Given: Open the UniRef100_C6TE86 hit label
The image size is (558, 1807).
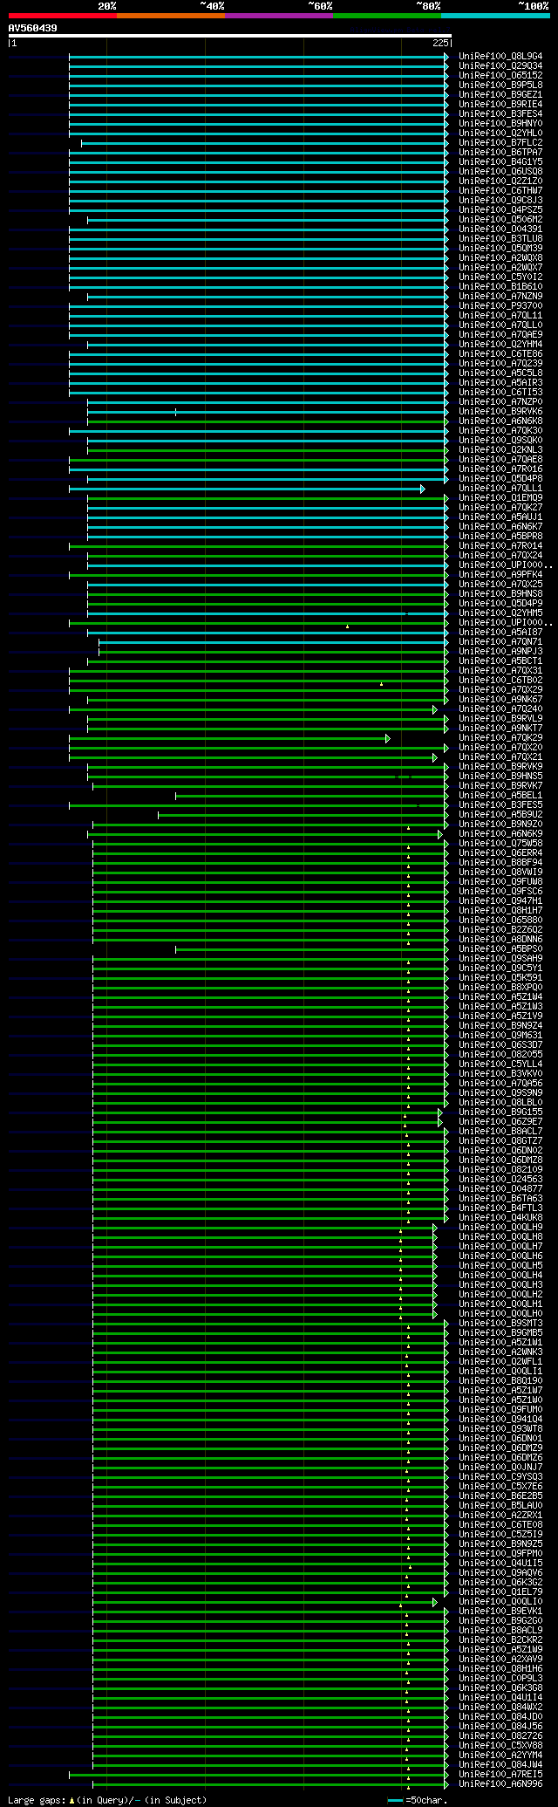Looking at the screenshot, I should [x=500, y=354].
